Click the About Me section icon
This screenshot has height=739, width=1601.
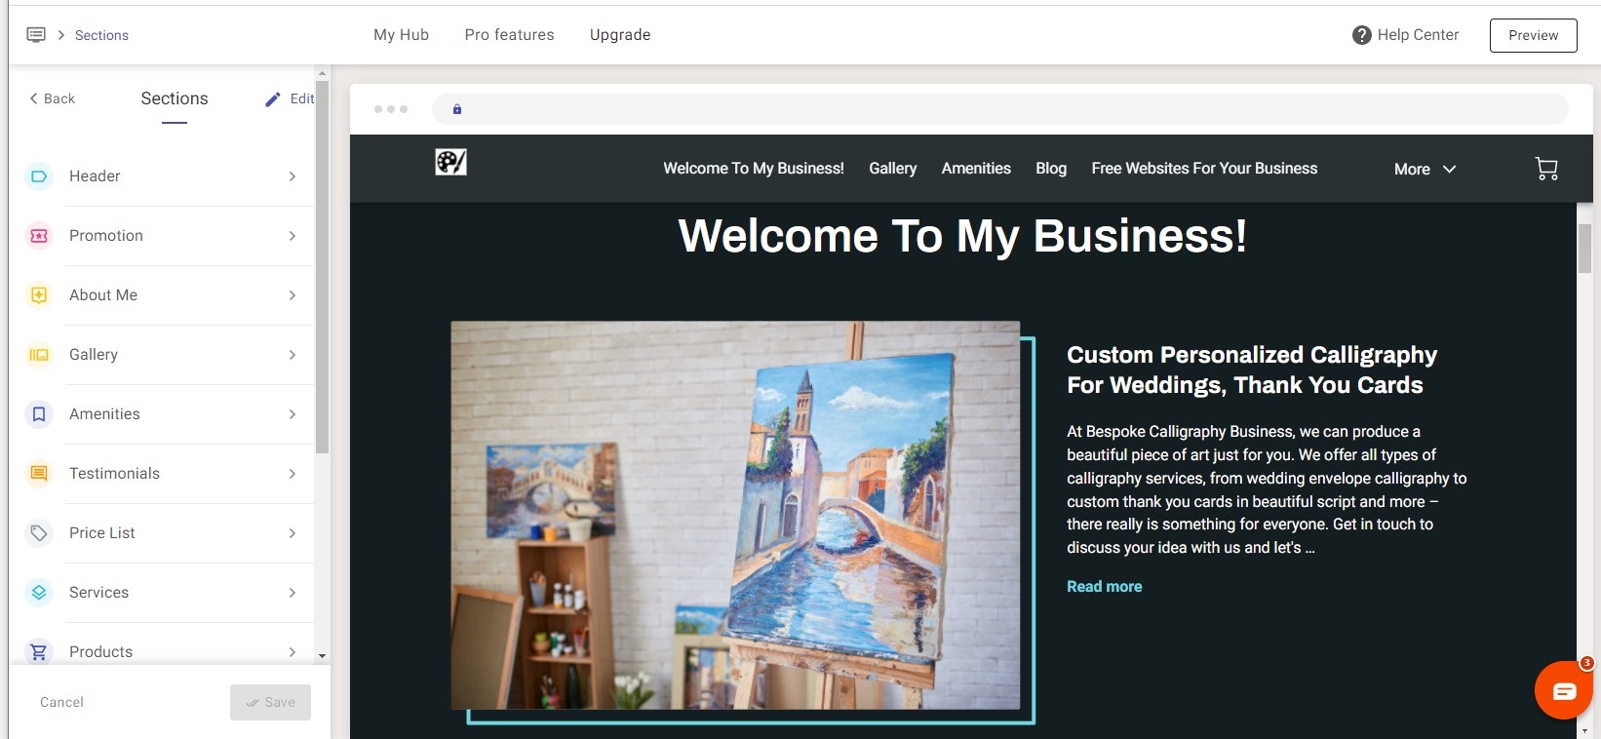pyautogui.click(x=39, y=295)
